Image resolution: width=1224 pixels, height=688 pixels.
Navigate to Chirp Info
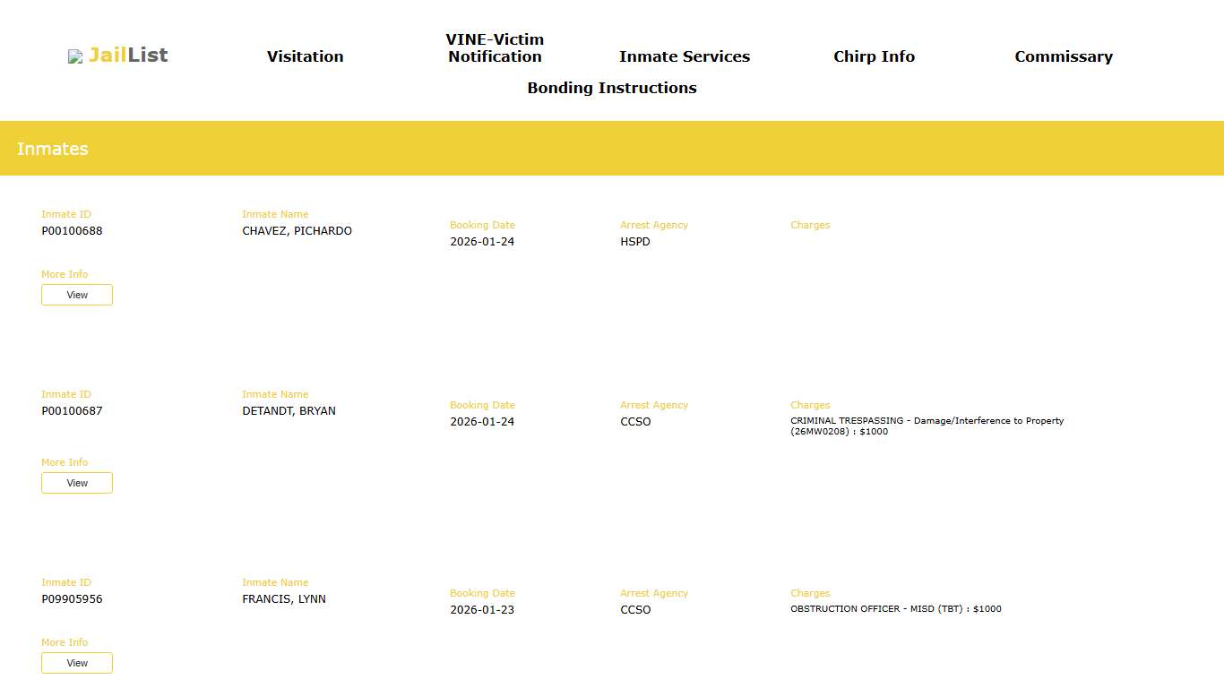874,56
